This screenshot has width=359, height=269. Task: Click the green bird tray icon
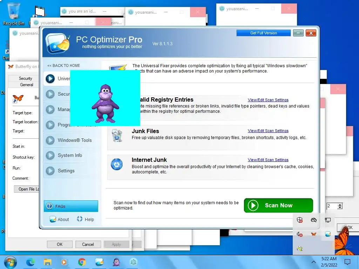[x=300, y=248]
